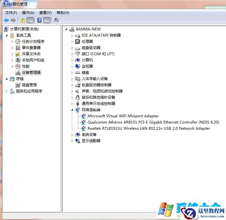Select the 网络适配器 text label
226x220 pixels.
click(x=91, y=110)
